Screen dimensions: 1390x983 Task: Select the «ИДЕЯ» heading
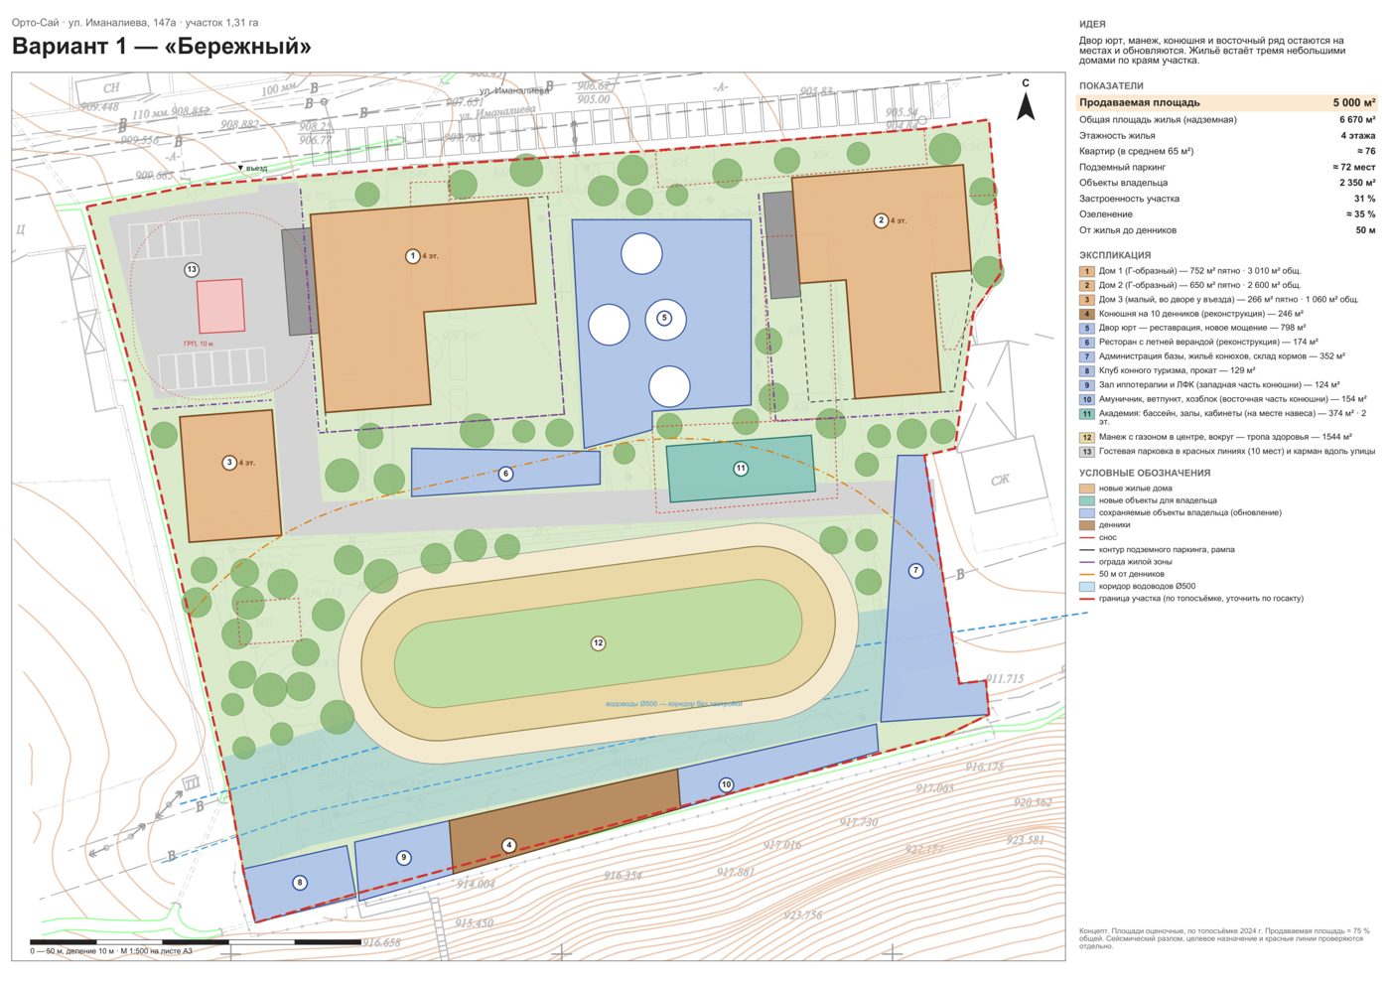click(1092, 24)
